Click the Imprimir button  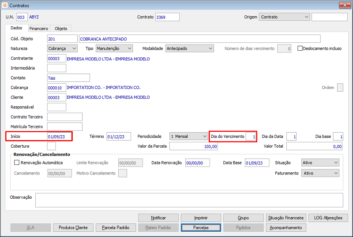coord(201,218)
